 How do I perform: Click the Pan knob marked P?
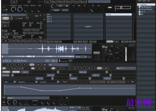[x=42, y=23]
